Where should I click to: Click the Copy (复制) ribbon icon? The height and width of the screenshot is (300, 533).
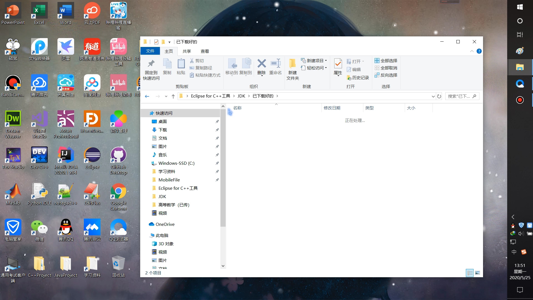click(167, 64)
